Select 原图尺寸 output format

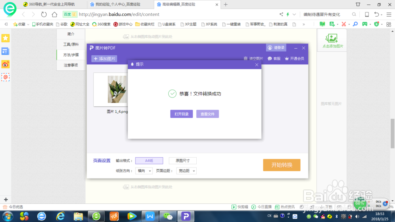[182, 161]
